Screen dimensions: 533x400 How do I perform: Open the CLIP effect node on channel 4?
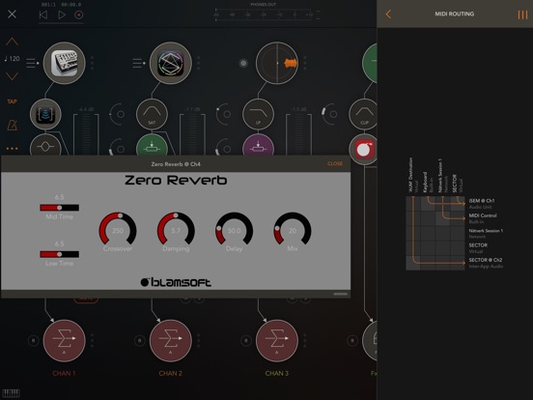coord(363,115)
